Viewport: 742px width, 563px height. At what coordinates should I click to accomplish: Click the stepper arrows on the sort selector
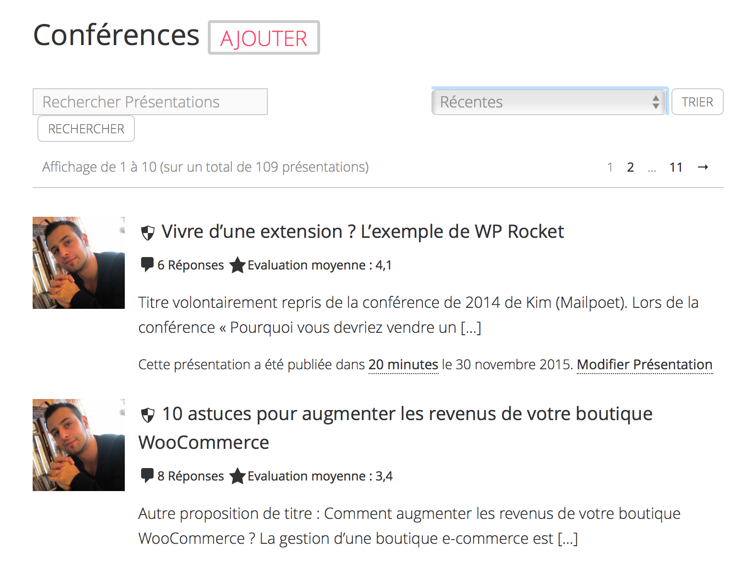[x=656, y=102]
